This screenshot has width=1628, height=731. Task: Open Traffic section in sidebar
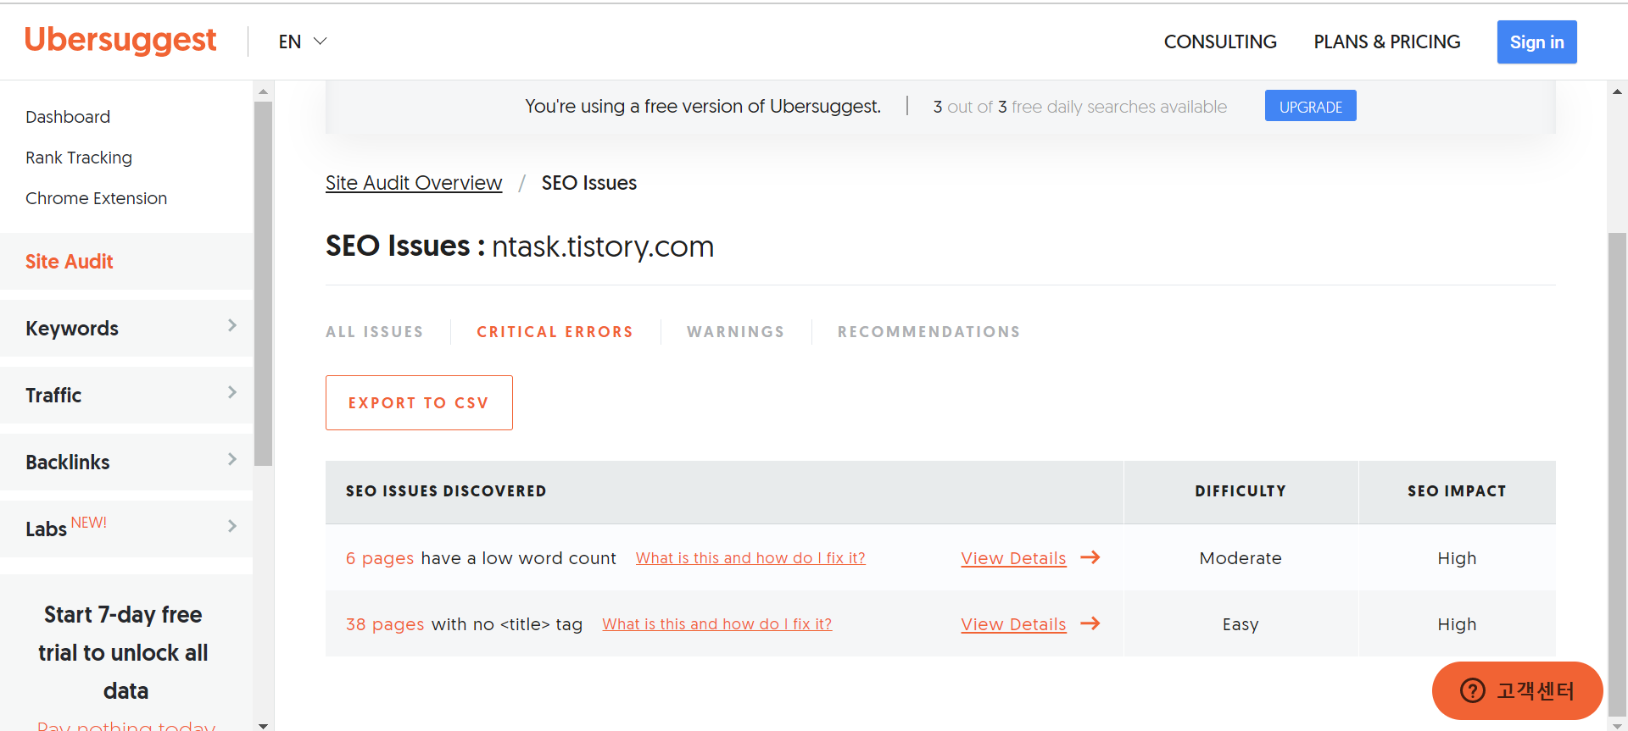tap(126, 395)
